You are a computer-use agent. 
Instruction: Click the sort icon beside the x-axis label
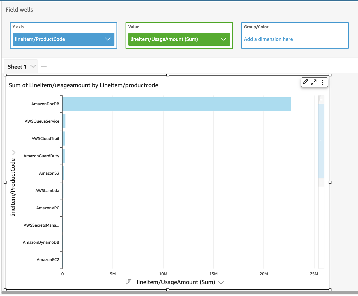[128, 282]
